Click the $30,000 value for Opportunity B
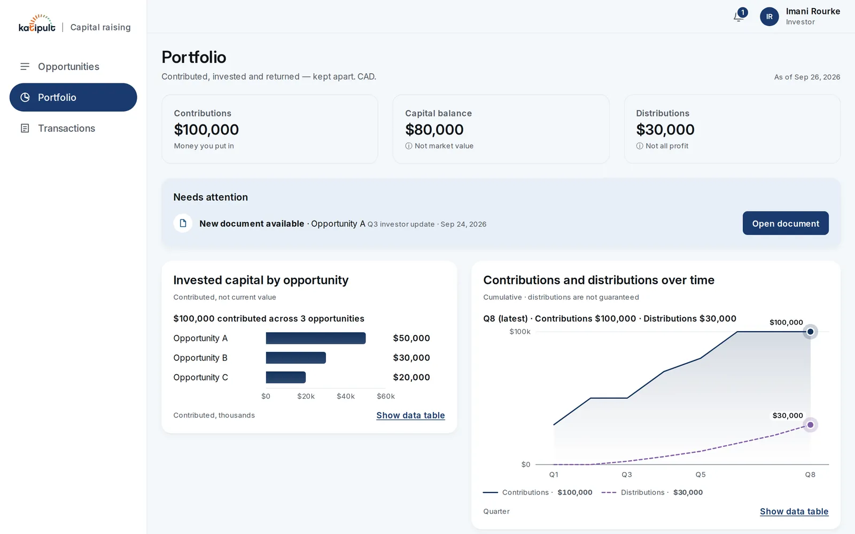Screen dimensions: 855x534 tap(411, 358)
